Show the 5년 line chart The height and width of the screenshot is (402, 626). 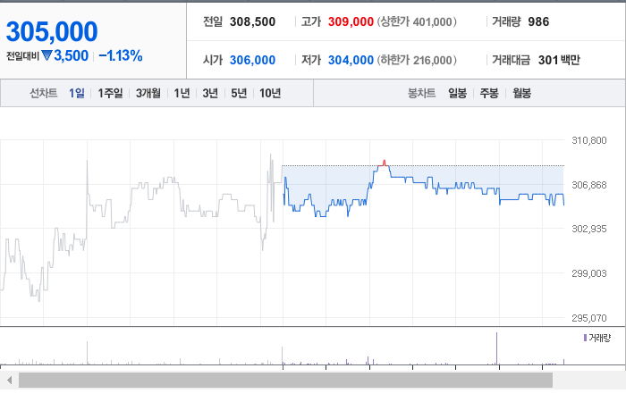tap(239, 93)
